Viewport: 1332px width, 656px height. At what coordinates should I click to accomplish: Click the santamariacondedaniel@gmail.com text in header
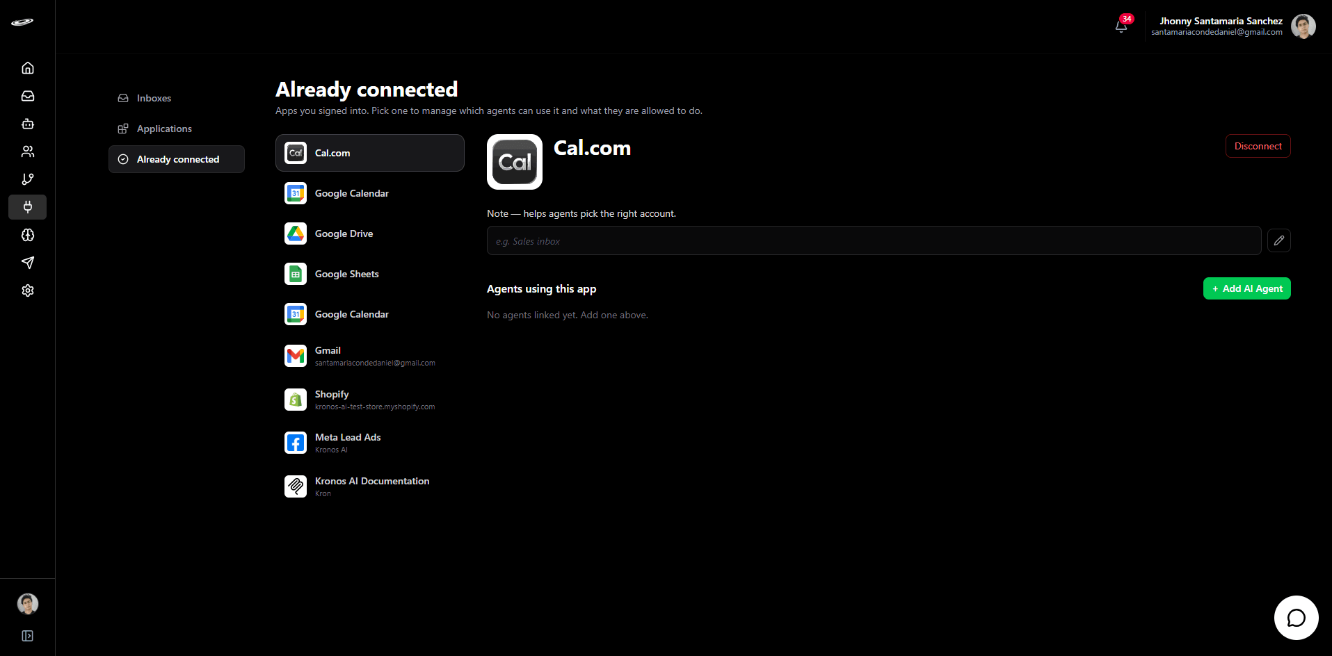coord(1217,32)
